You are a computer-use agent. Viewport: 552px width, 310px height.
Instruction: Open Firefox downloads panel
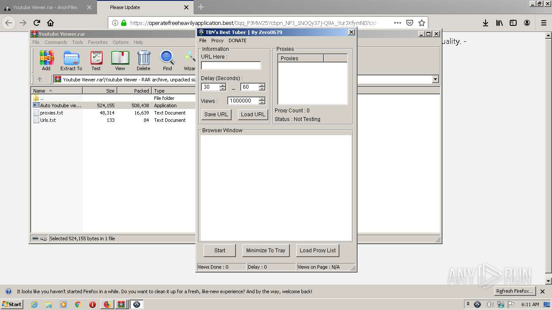point(486,23)
